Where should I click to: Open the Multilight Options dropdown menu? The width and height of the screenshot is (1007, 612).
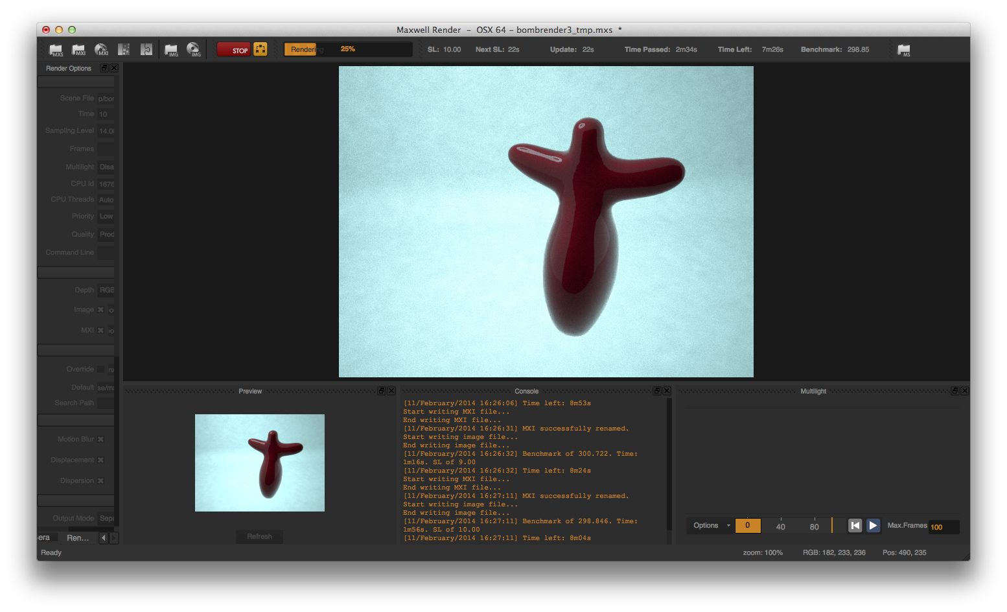pos(711,526)
